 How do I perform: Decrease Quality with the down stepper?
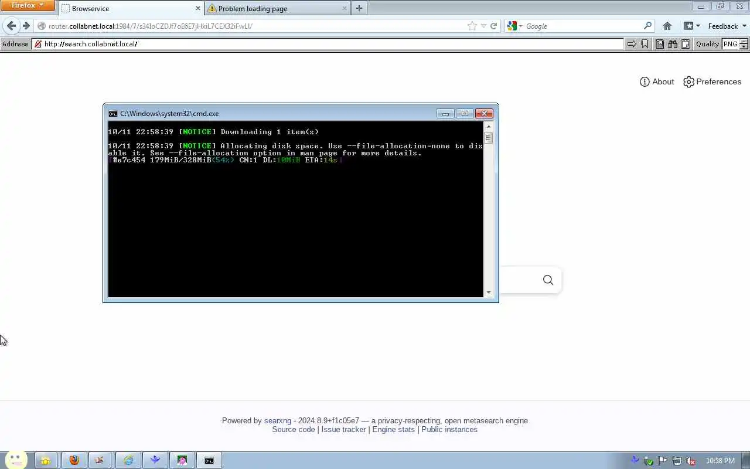(x=744, y=46)
